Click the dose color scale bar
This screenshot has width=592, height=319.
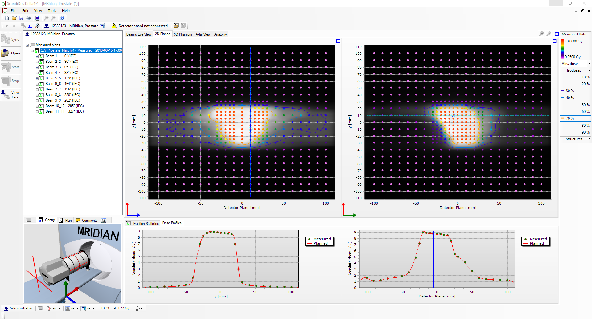click(562, 49)
